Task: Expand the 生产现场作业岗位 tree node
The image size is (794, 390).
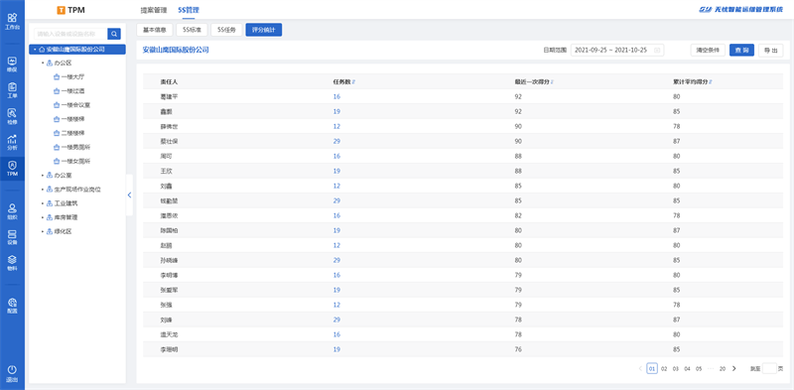Action: [x=43, y=189]
